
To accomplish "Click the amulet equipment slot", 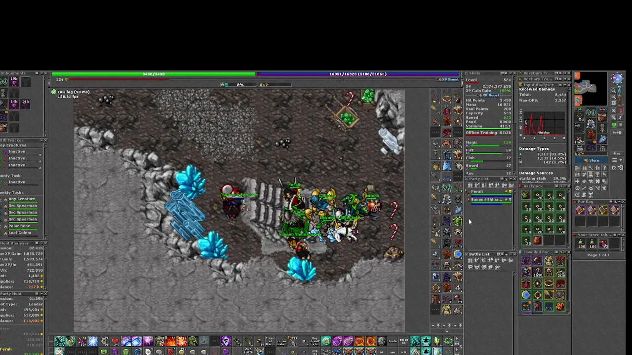I will [580, 117].
